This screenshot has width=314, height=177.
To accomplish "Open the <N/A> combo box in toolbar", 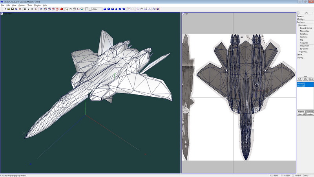I will [x=97, y=9].
